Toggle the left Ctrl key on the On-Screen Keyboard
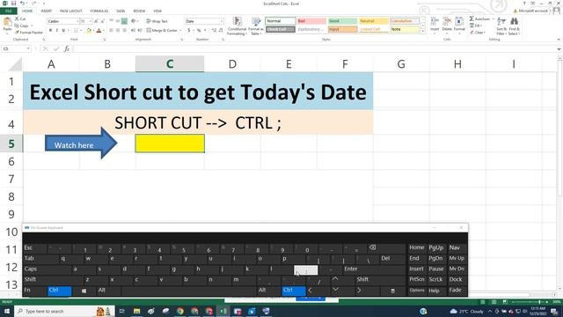The width and height of the screenshot is (563, 317). (x=59, y=291)
